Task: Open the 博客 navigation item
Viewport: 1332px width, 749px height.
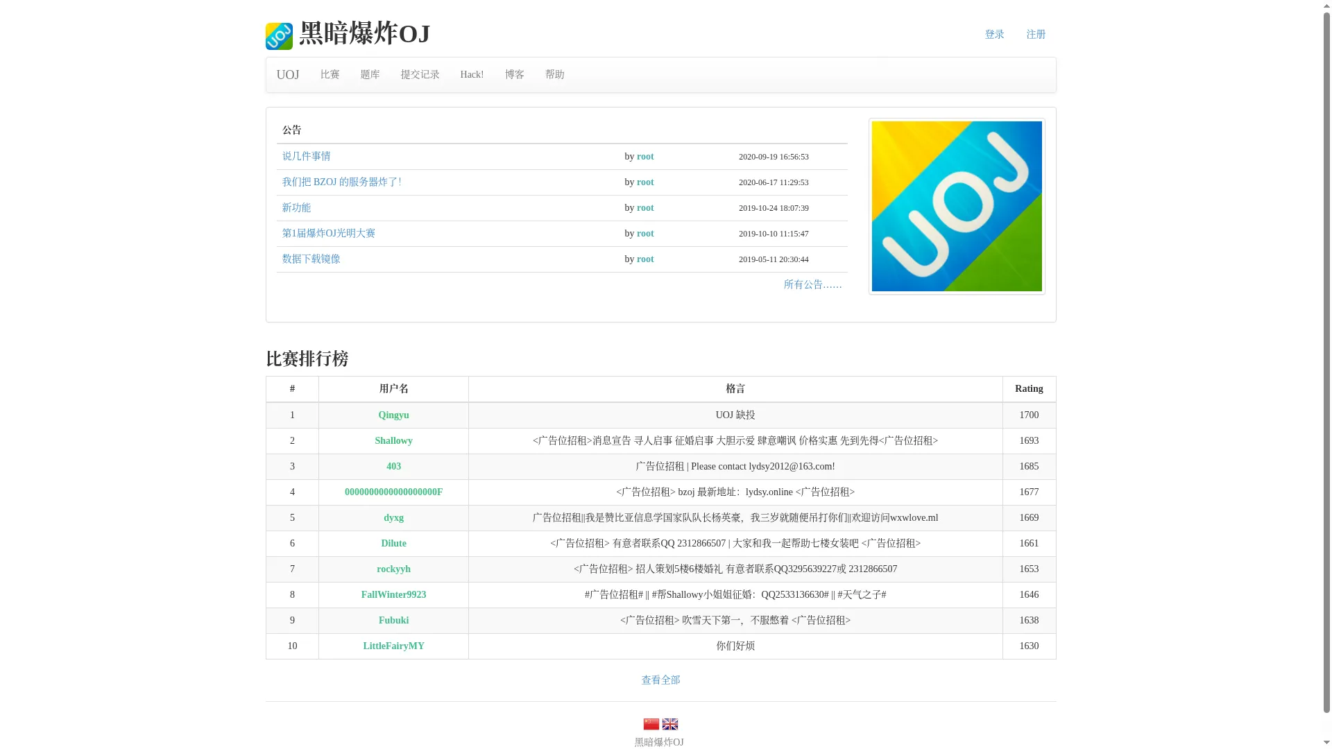Action: pos(515,75)
